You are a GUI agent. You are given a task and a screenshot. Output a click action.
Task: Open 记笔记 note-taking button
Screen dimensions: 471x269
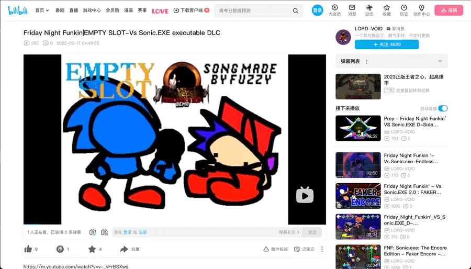(304, 249)
